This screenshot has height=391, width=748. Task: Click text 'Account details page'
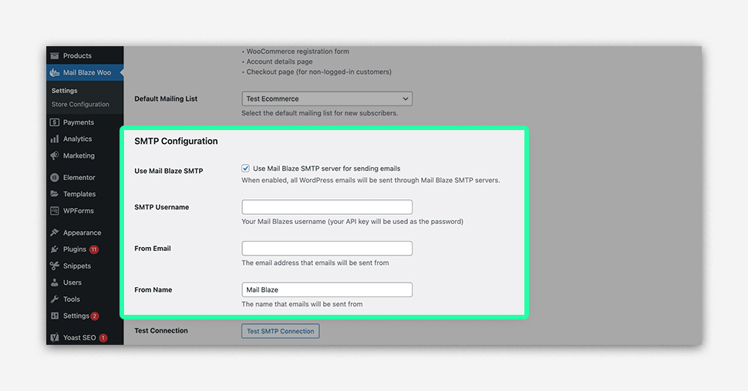[280, 62]
